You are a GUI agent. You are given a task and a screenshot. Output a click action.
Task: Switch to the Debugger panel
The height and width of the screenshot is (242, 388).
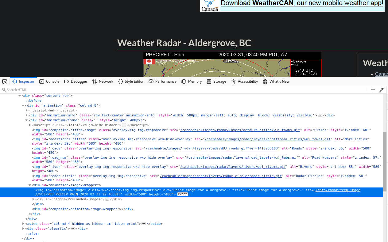pyautogui.click(x=76, y=81)
